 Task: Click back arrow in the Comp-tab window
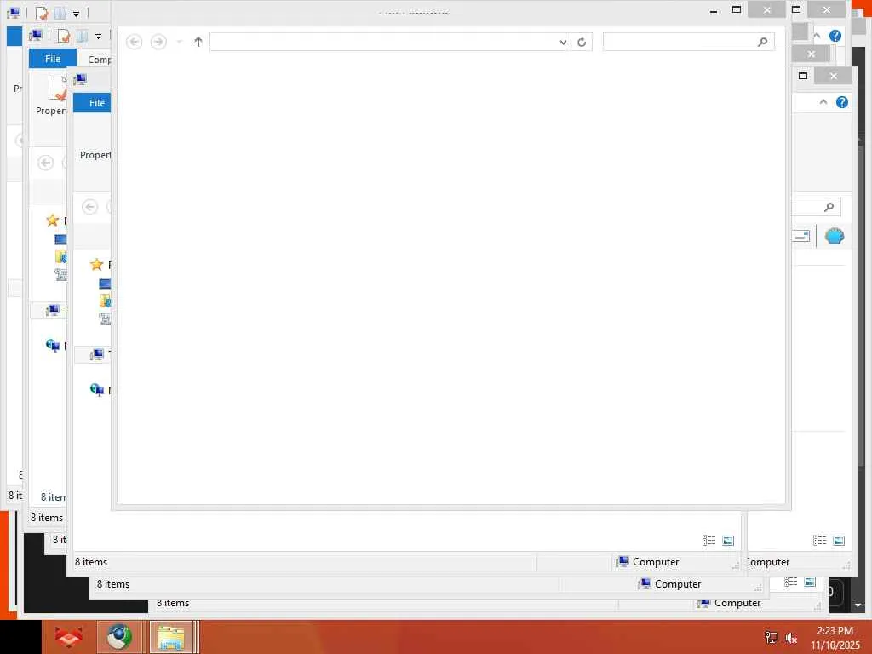tap(46, 163)
